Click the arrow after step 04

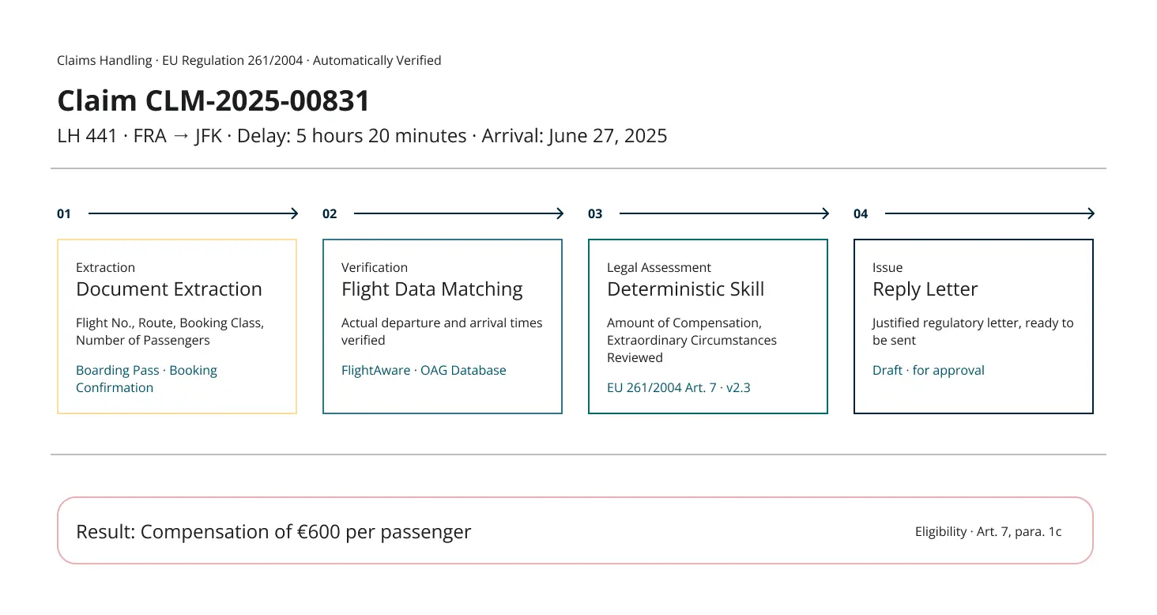pyautogui.click(x=989, y=213)
